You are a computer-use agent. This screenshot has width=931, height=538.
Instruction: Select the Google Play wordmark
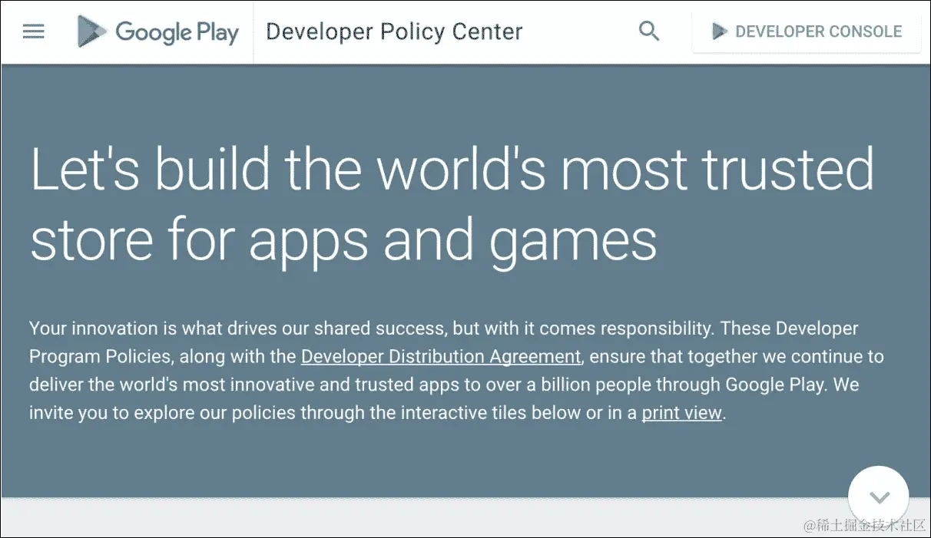(177, 32)
